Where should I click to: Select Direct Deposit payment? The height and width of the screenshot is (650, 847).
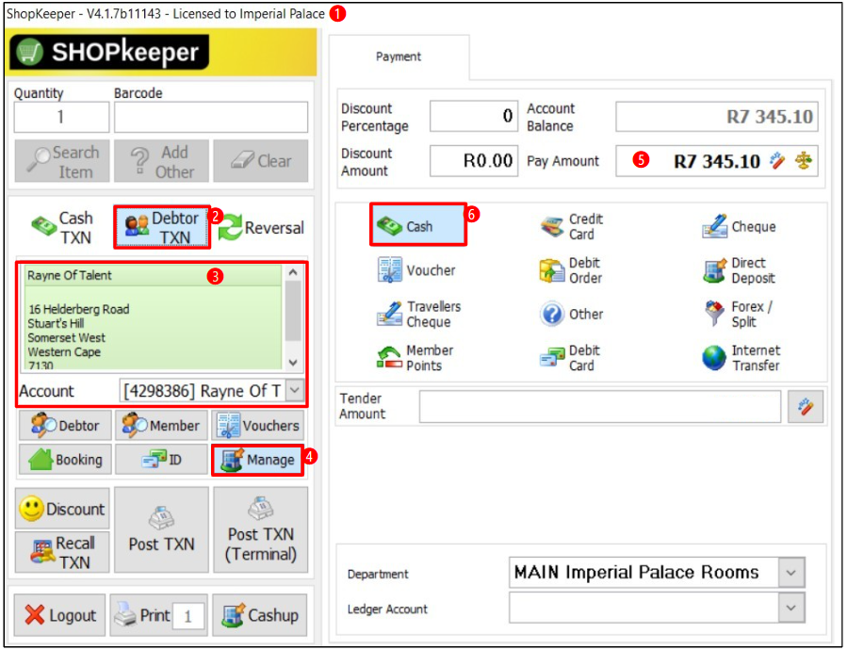pyautogui.click(x=739, y=270)
